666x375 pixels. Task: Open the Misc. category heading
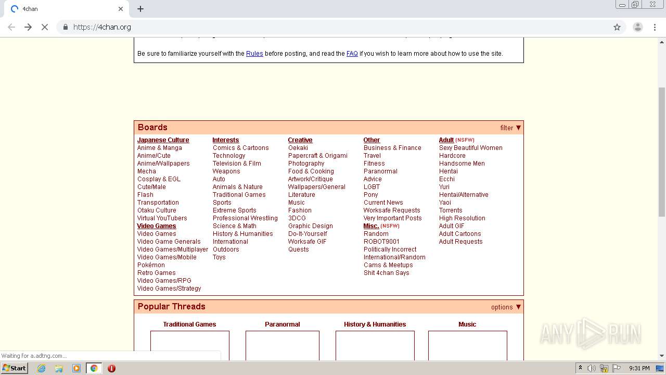(371, 226)
